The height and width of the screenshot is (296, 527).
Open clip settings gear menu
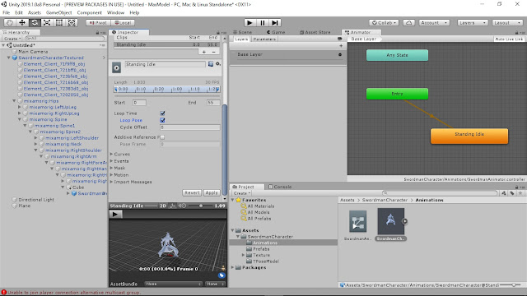pos(217,64)
